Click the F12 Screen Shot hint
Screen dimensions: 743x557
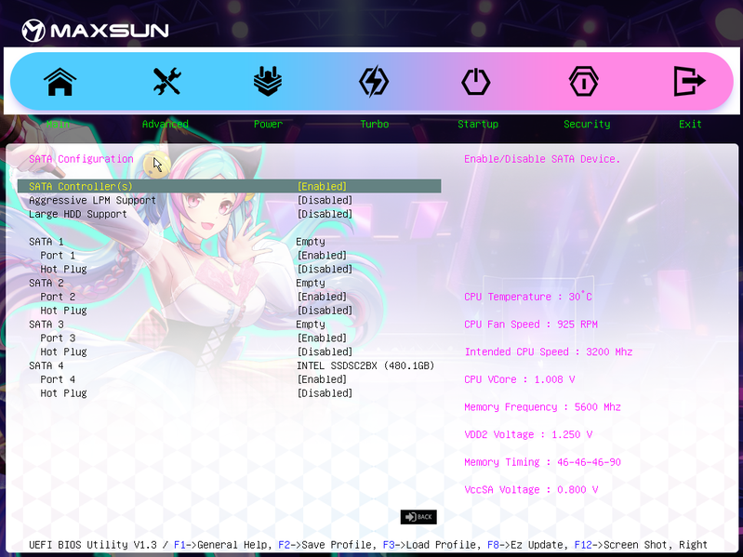tap(624, 545)
